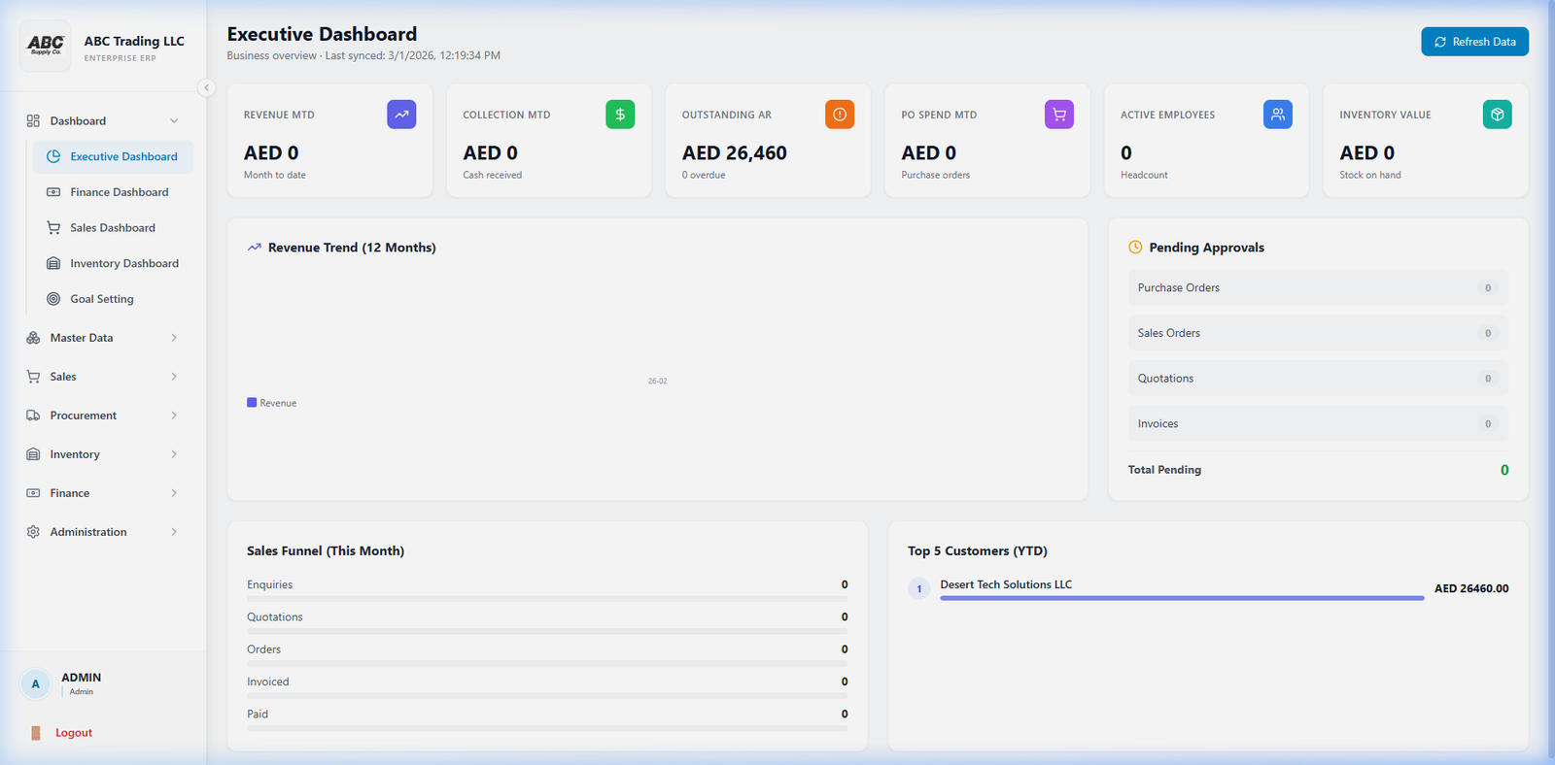Image resolution: width=1555 pixels, height=765 pixels.
Task: Click the Desert Tech Solutions LLC name
Action: (x=1006, y=584)
